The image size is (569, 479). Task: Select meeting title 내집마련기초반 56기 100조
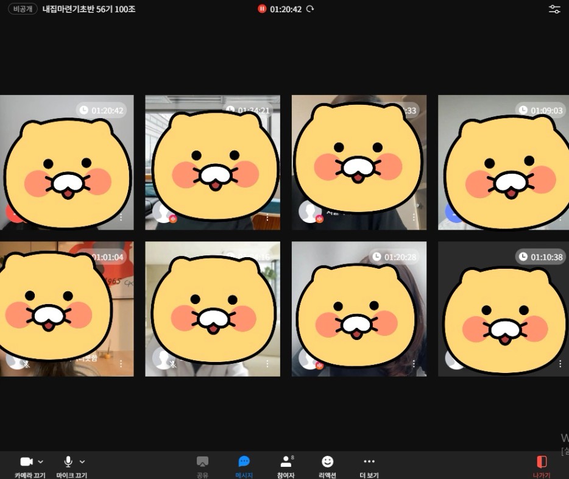coord(89,9)
